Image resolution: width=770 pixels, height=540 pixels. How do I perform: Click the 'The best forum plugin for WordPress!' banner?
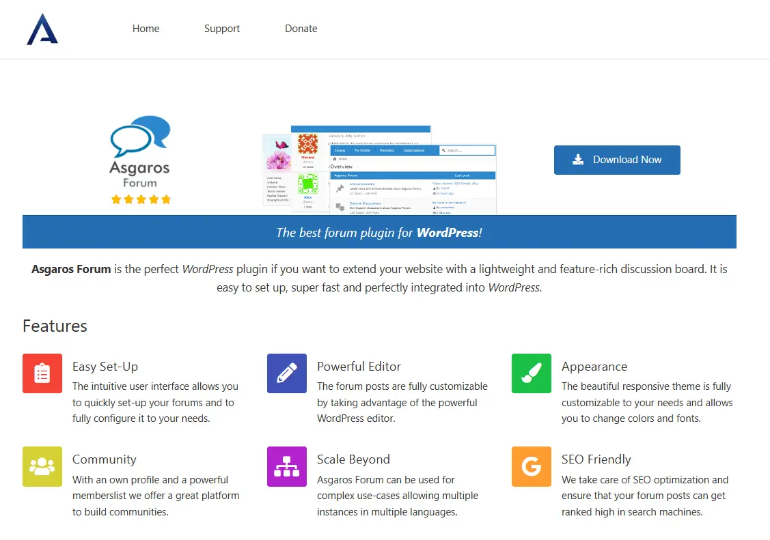pos(379,232)
